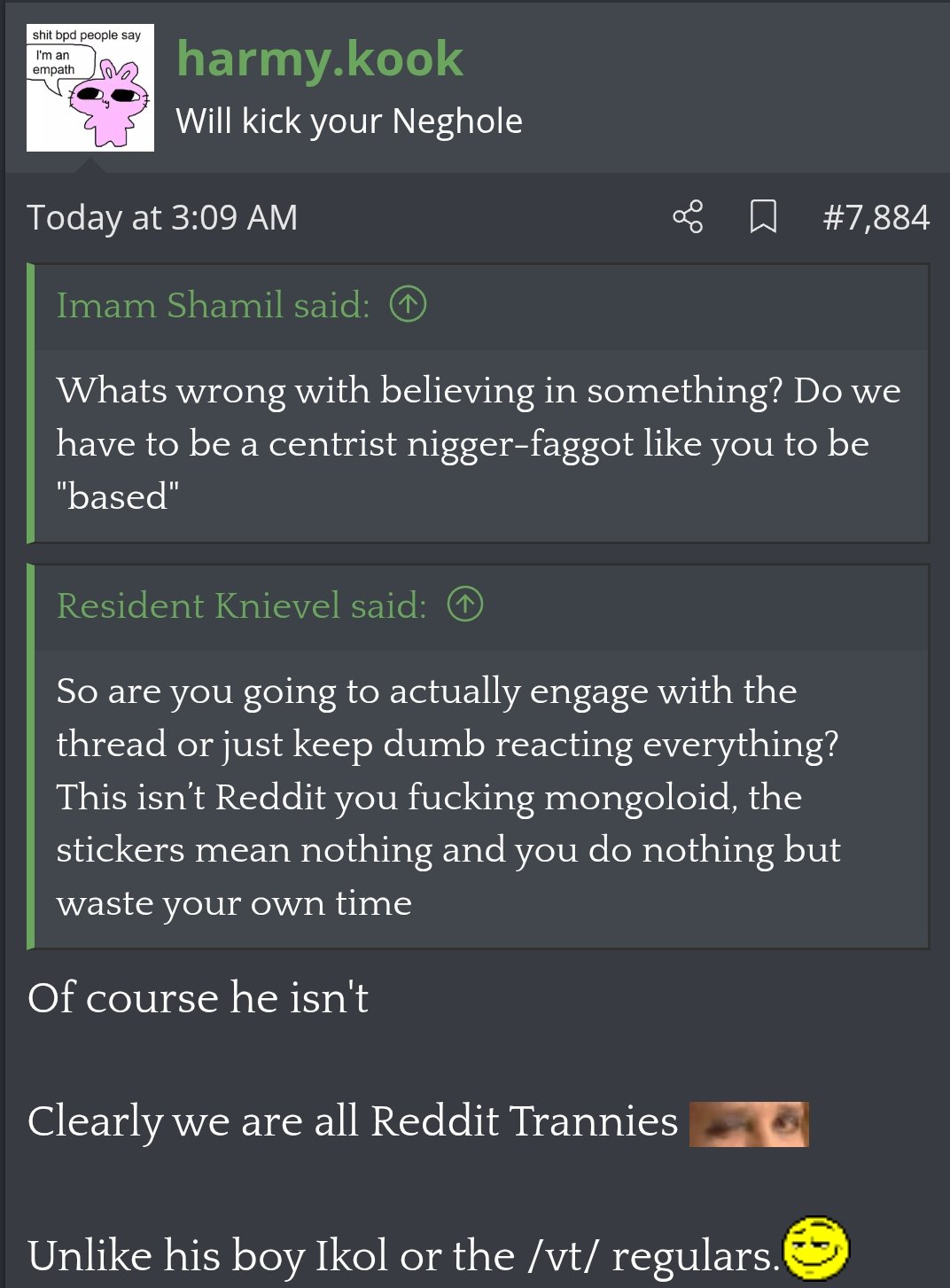Click the squinting eyes emote image

coord(749,1124)
